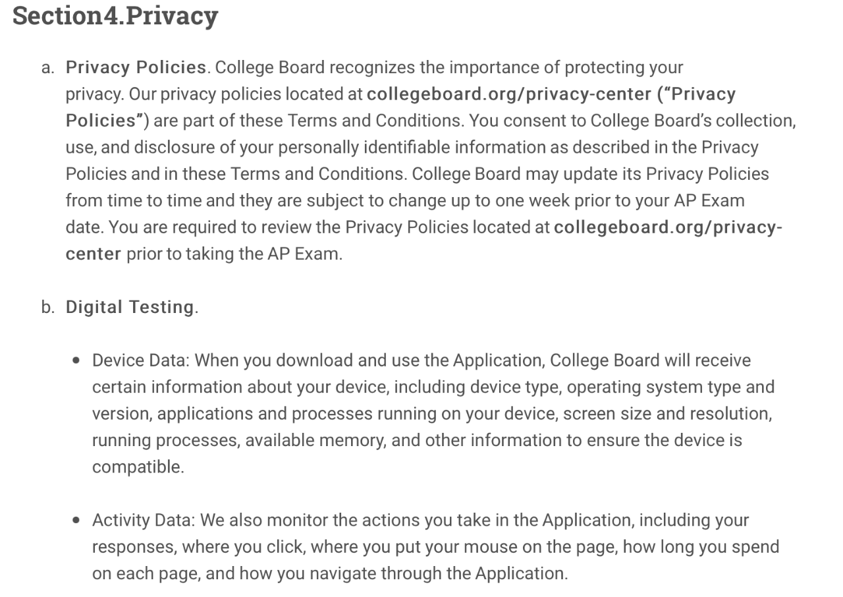Click the bullet dot before Device Data
This screenshot has height=597, width=843.
point(78,361)
